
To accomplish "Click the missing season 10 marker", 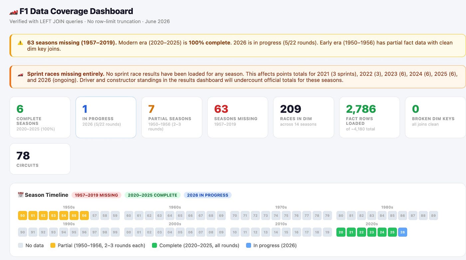I will [235, 232].
